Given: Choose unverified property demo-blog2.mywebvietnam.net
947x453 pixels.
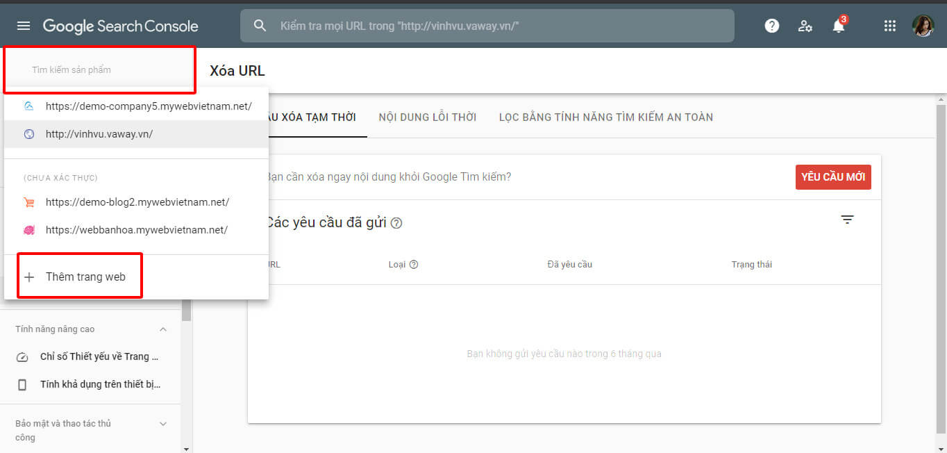Looking at the screenshot, I should (137, 202).
